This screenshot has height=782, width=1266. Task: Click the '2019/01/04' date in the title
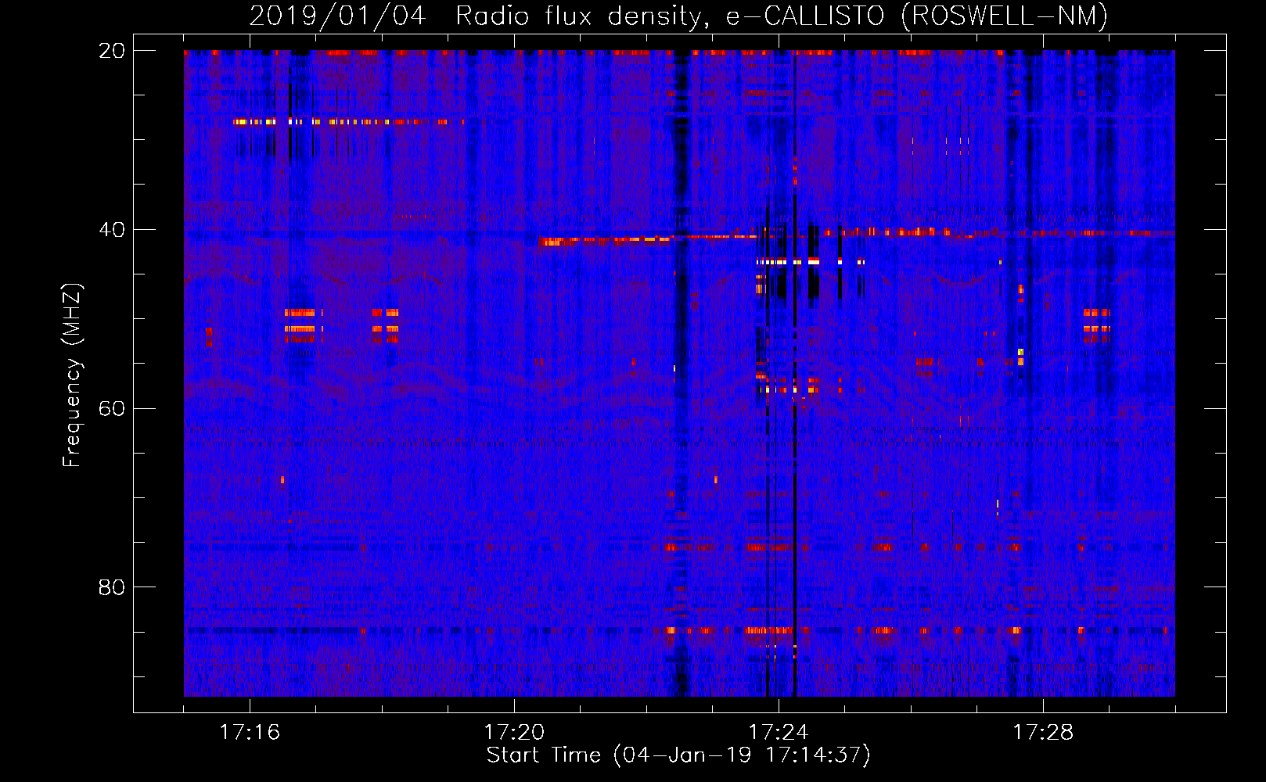tap(337, 16)
